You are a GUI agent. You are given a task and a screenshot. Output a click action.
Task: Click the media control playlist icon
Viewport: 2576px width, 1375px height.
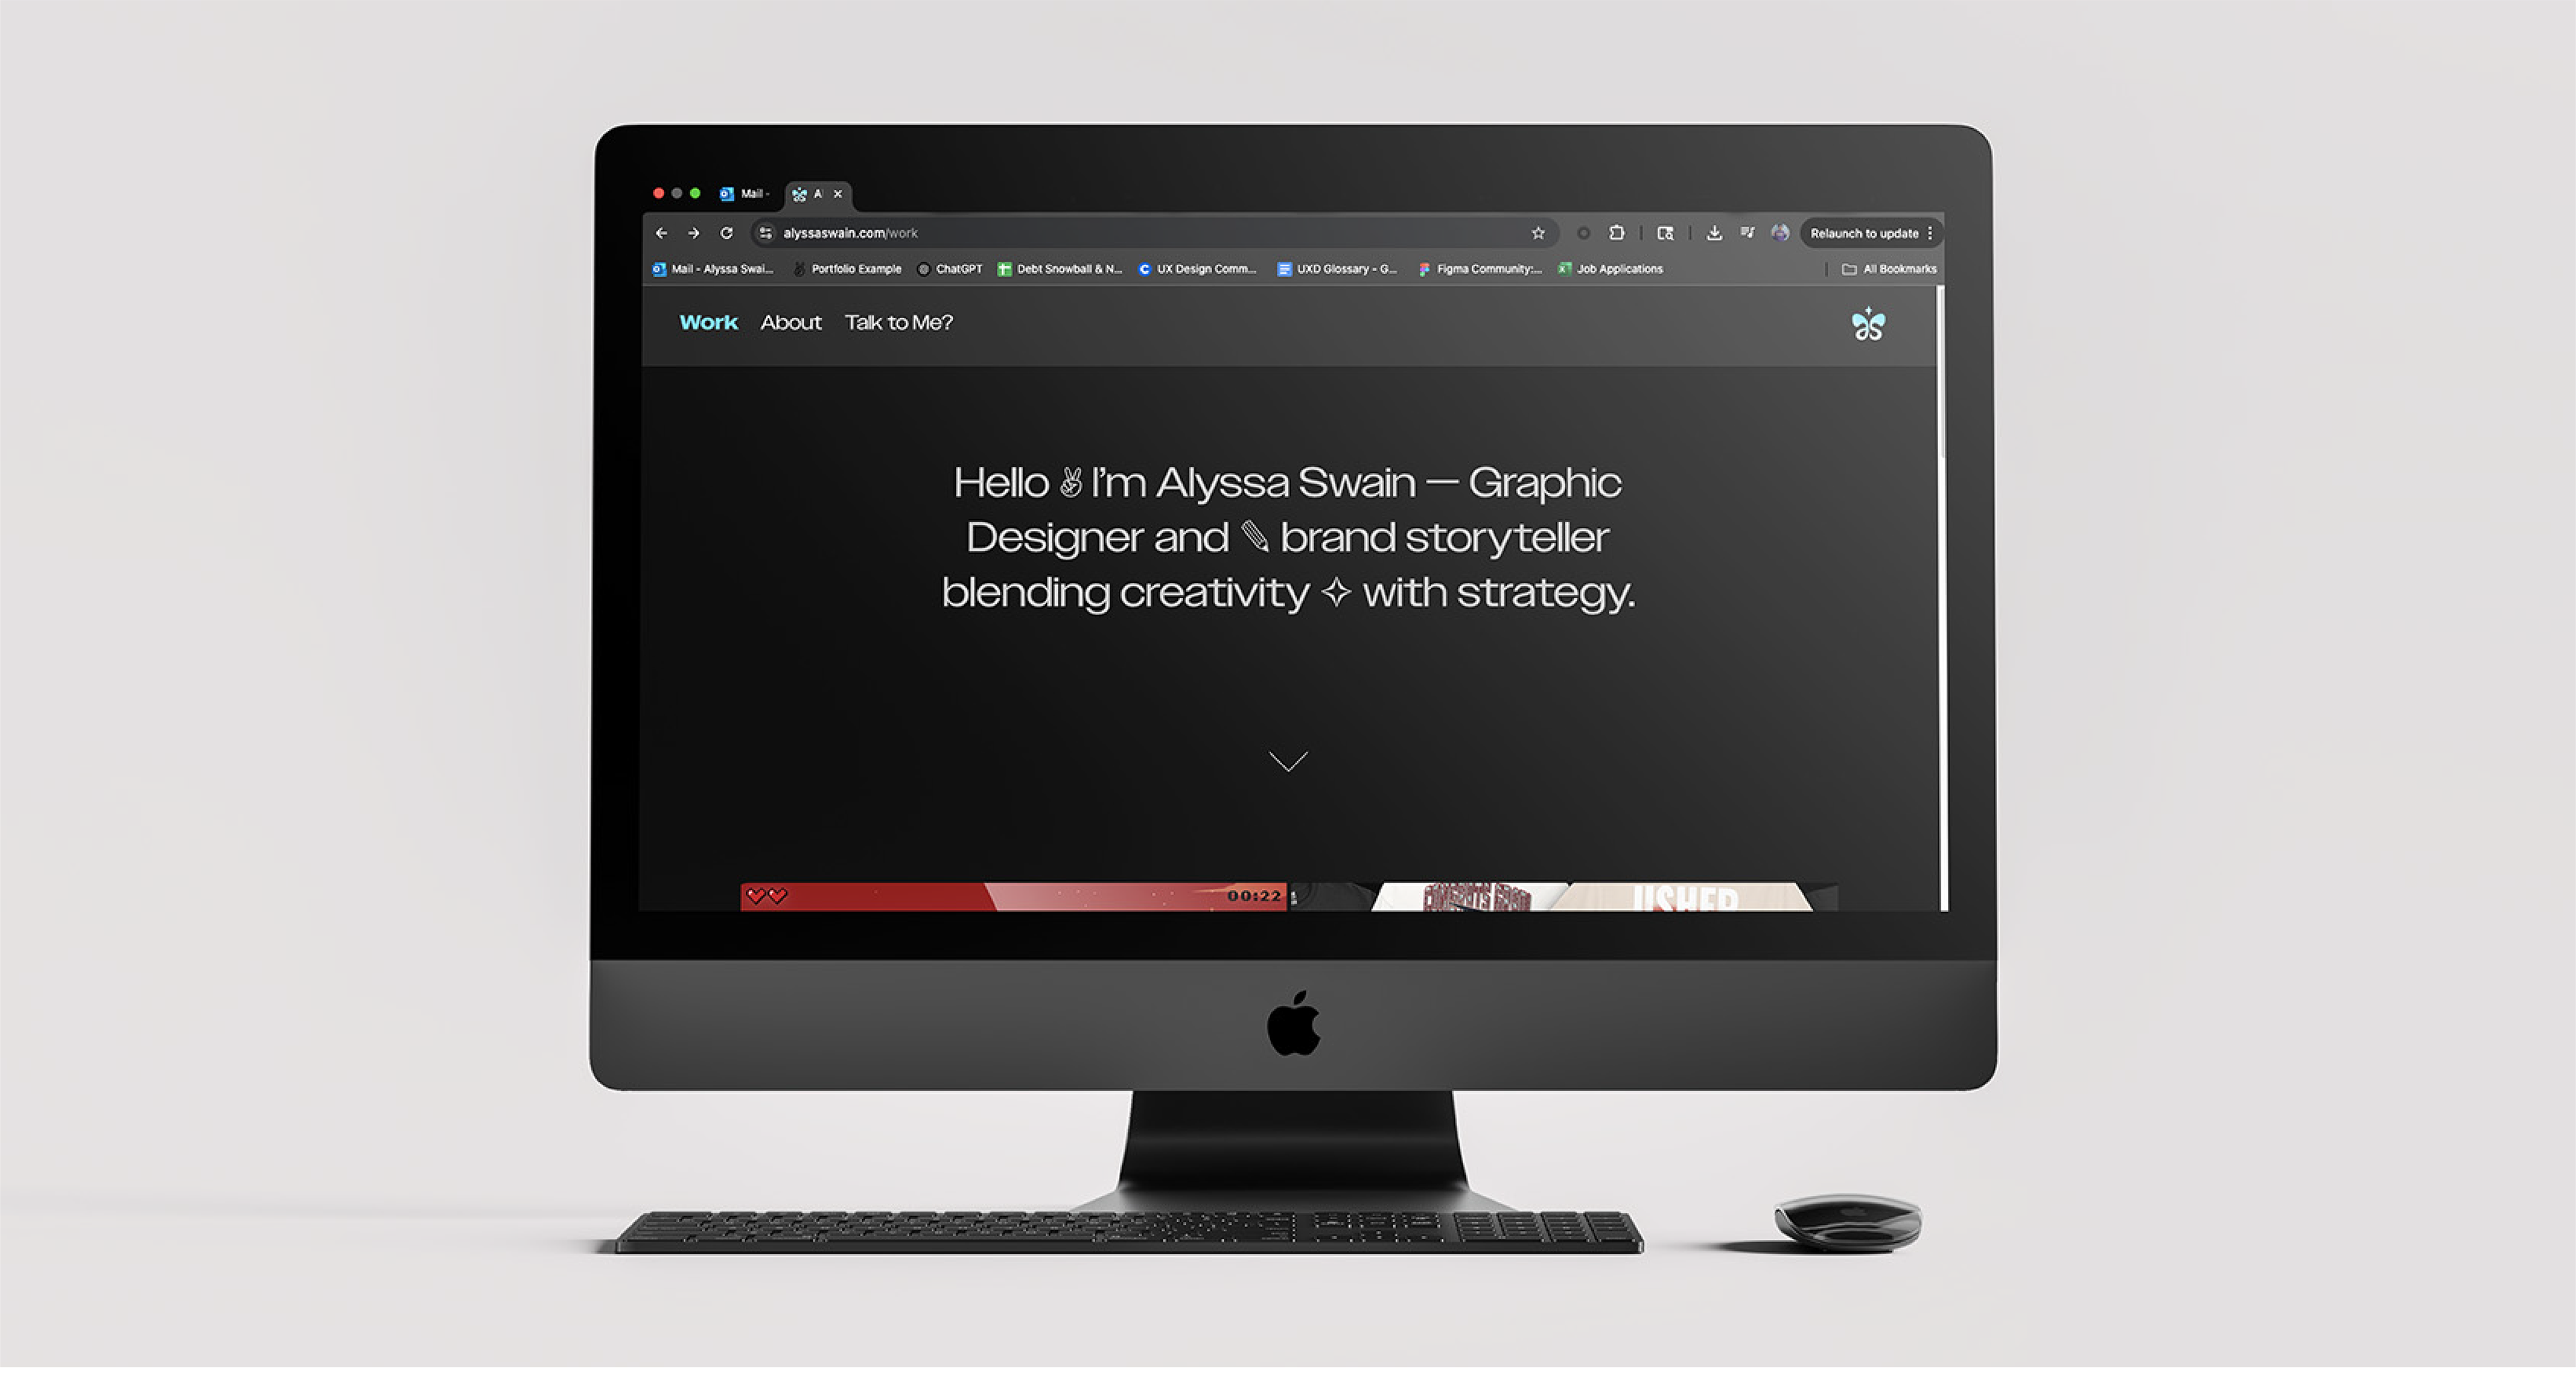(x=1747, y=233)
